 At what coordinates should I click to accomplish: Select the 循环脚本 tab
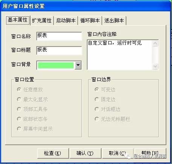pos(90,20)
